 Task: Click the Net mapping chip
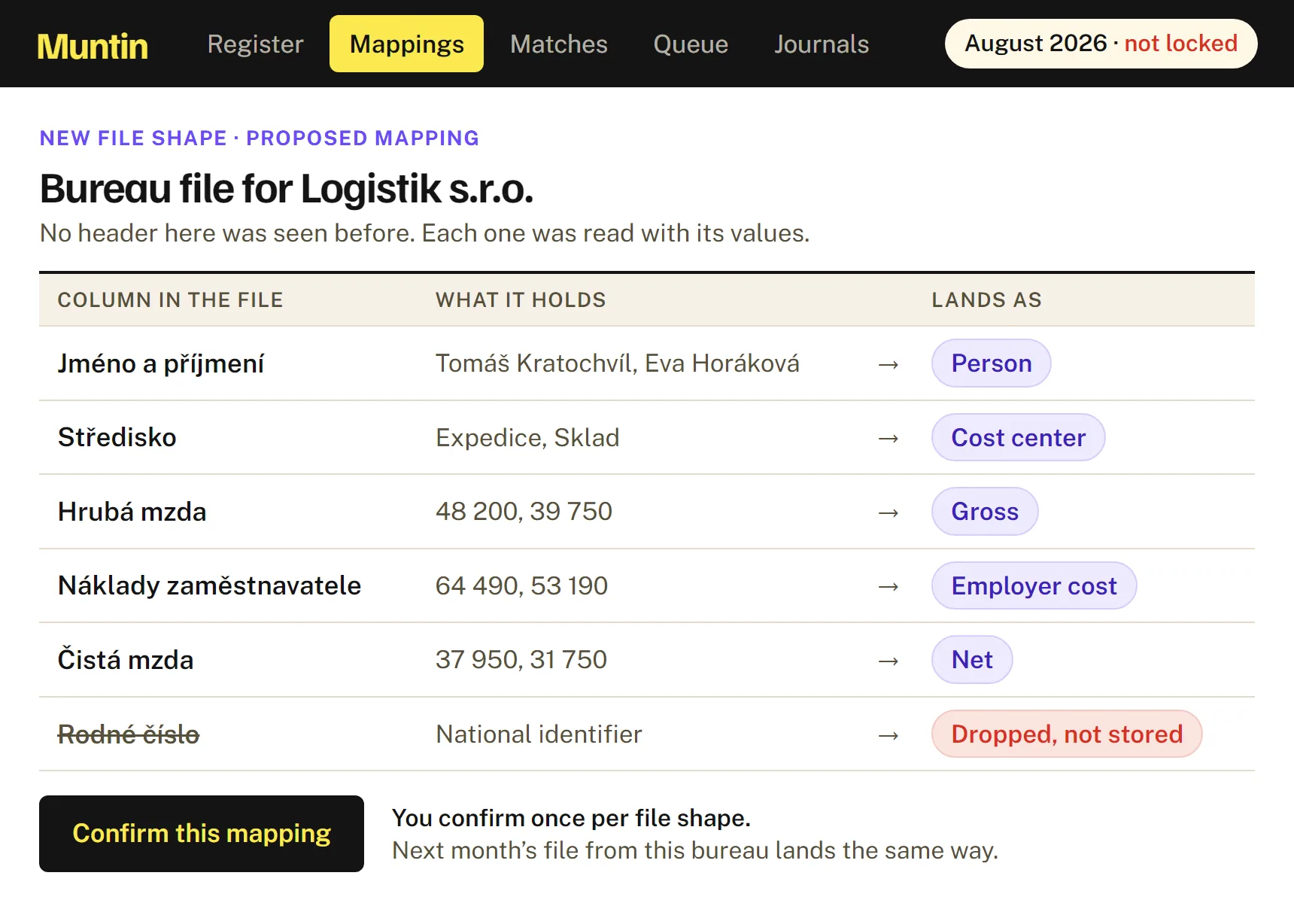click(972, 660)
